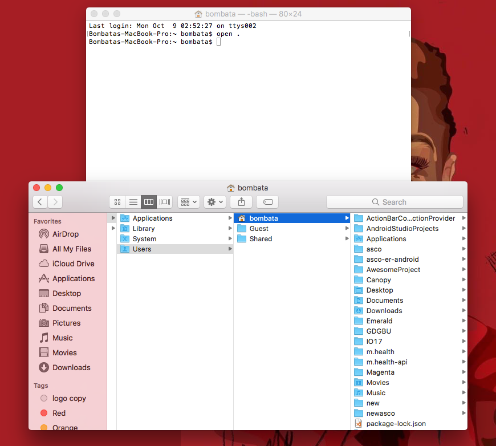Viewport: 496px width, 446px height.
Task: Click the Forward navigation arrow
Action: pos(55,201)
